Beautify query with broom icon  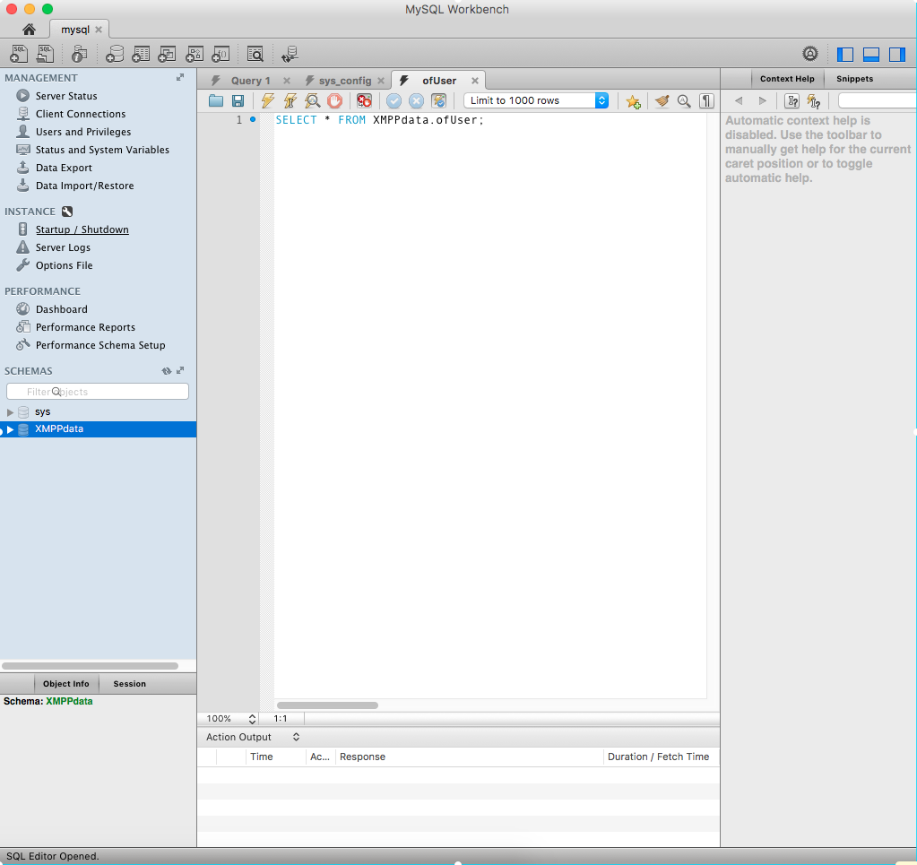(x=662, y=100)
